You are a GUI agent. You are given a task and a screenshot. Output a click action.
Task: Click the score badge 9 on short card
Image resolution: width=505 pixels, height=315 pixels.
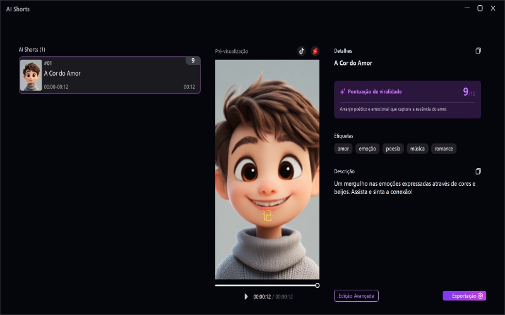point(193,61)
